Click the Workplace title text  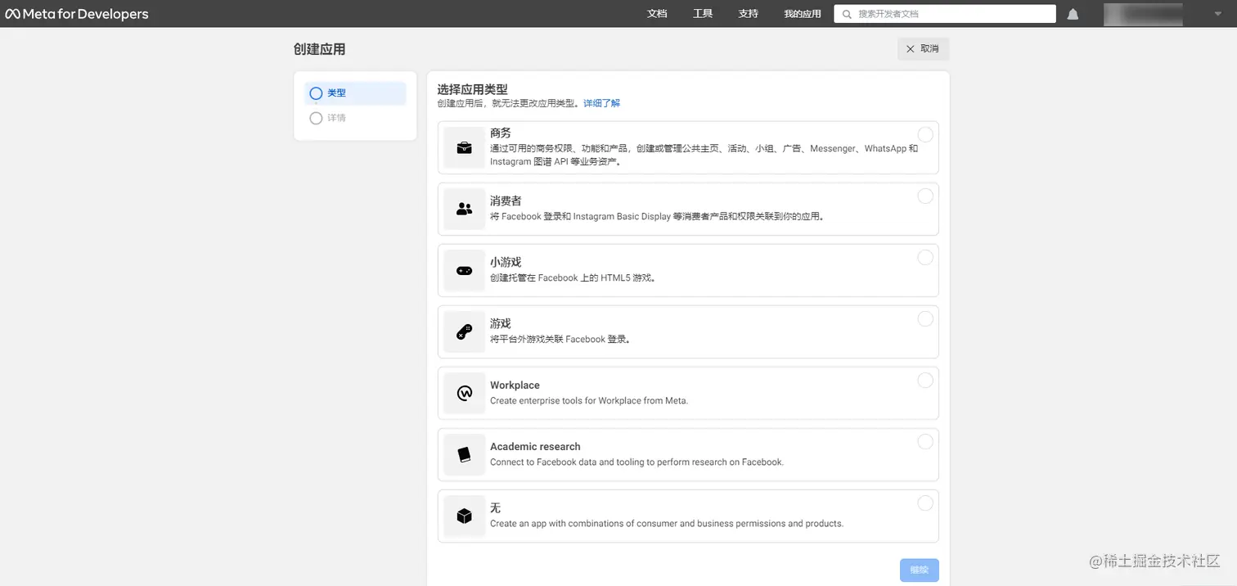(515, 385)
